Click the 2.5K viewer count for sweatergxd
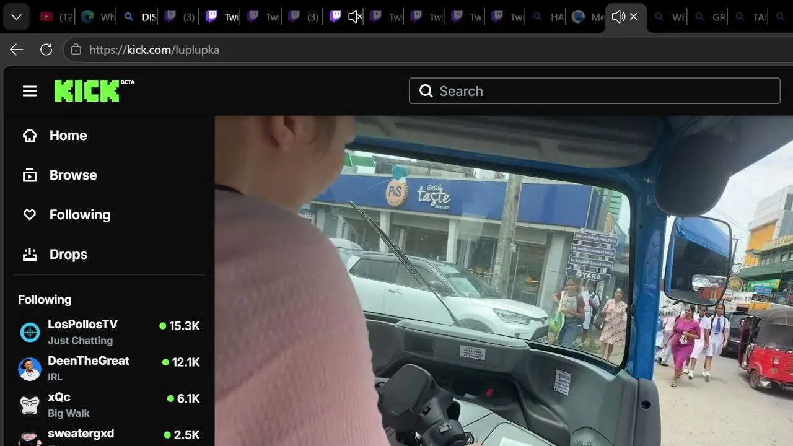This screenshot has height=446, width=793. pyautogui.click(x=182, y=435)
